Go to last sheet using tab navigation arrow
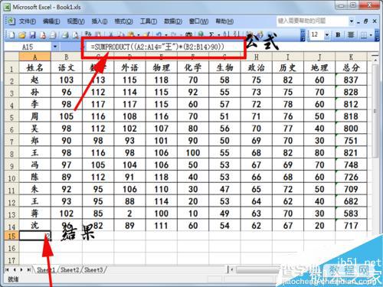This screenshot has width=383, height=287. 29,269
